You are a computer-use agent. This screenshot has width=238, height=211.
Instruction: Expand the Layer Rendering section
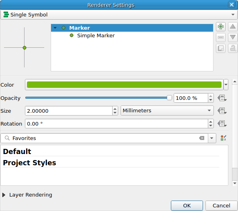pyautogui.click(x=4, y=195)
